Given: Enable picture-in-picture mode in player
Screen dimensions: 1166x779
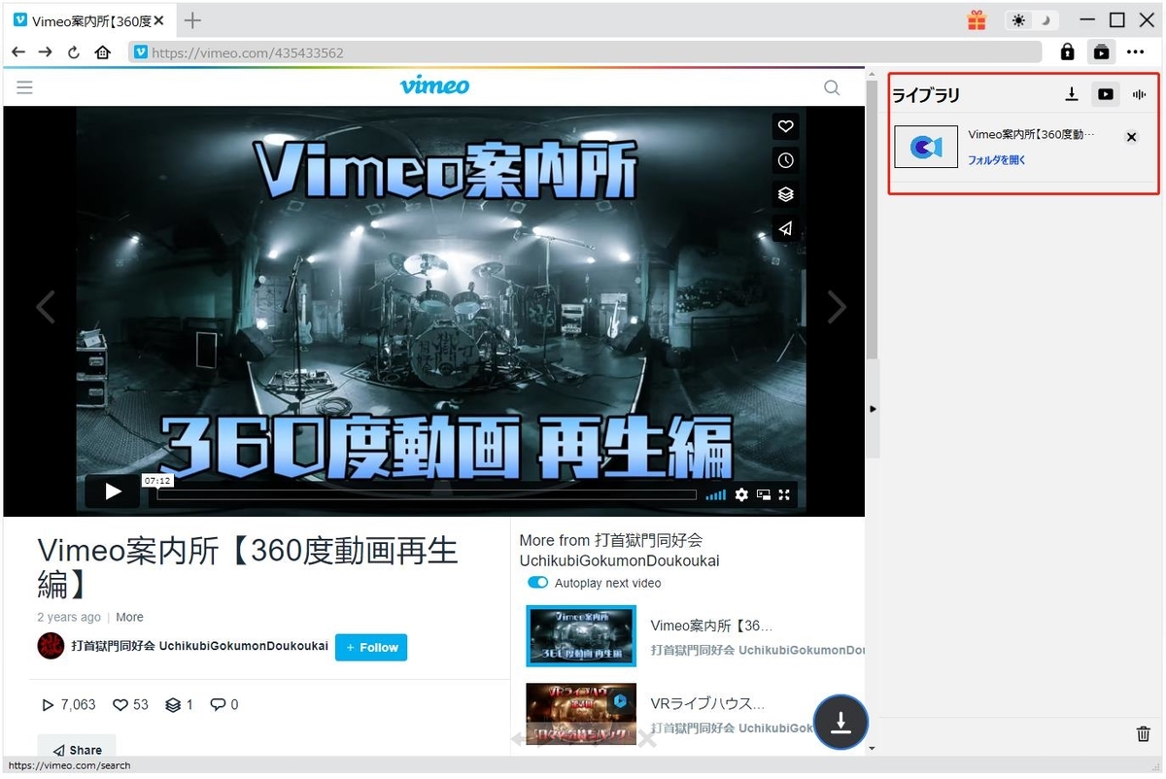Looking at the screenshot, I should (x=764, y=494).
